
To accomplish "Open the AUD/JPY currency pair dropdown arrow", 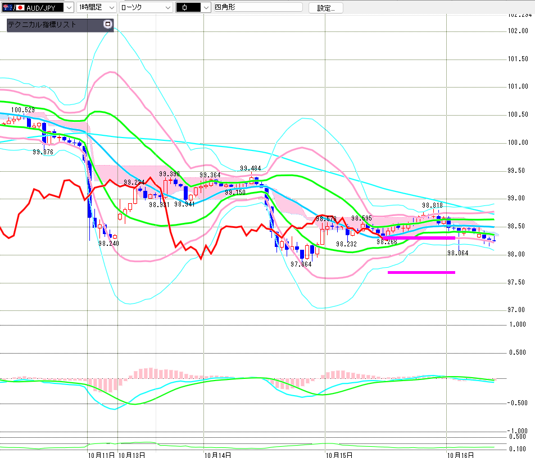I will click(x=69, y=7).
